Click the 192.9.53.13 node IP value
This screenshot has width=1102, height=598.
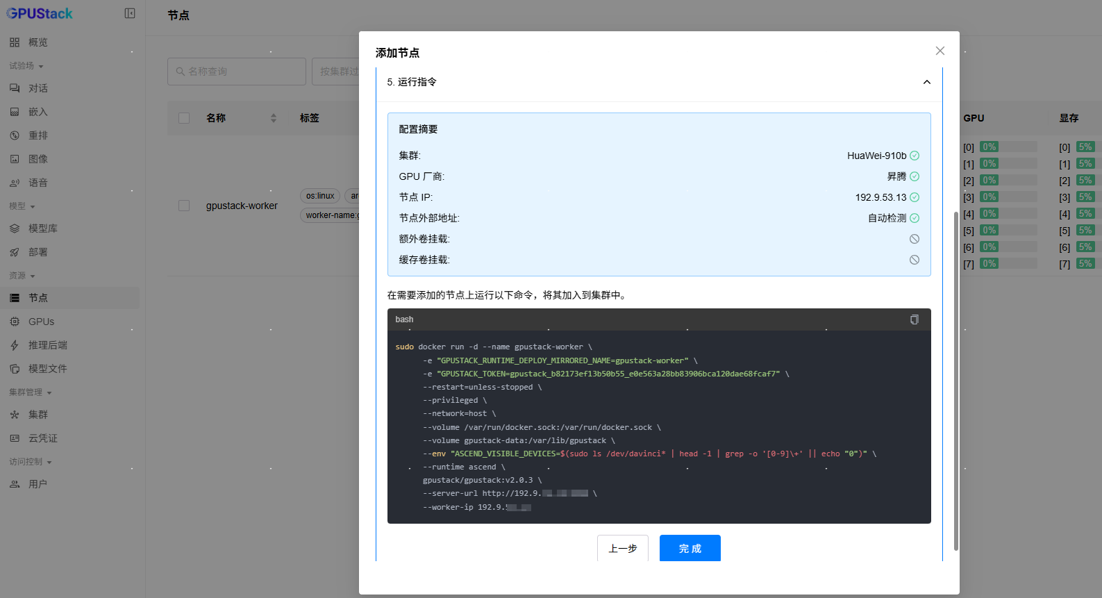880,197
